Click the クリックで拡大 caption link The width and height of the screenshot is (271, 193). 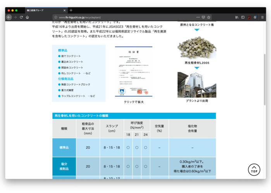[x=134, y=102]
